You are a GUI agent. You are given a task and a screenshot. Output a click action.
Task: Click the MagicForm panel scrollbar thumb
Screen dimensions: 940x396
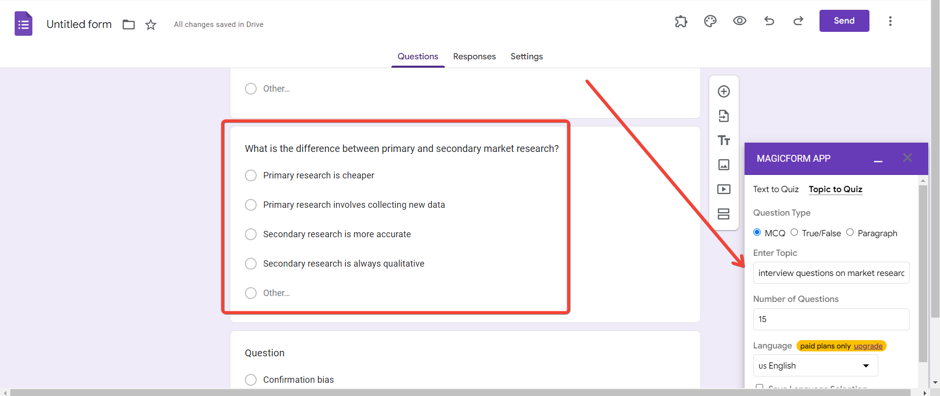923,273
